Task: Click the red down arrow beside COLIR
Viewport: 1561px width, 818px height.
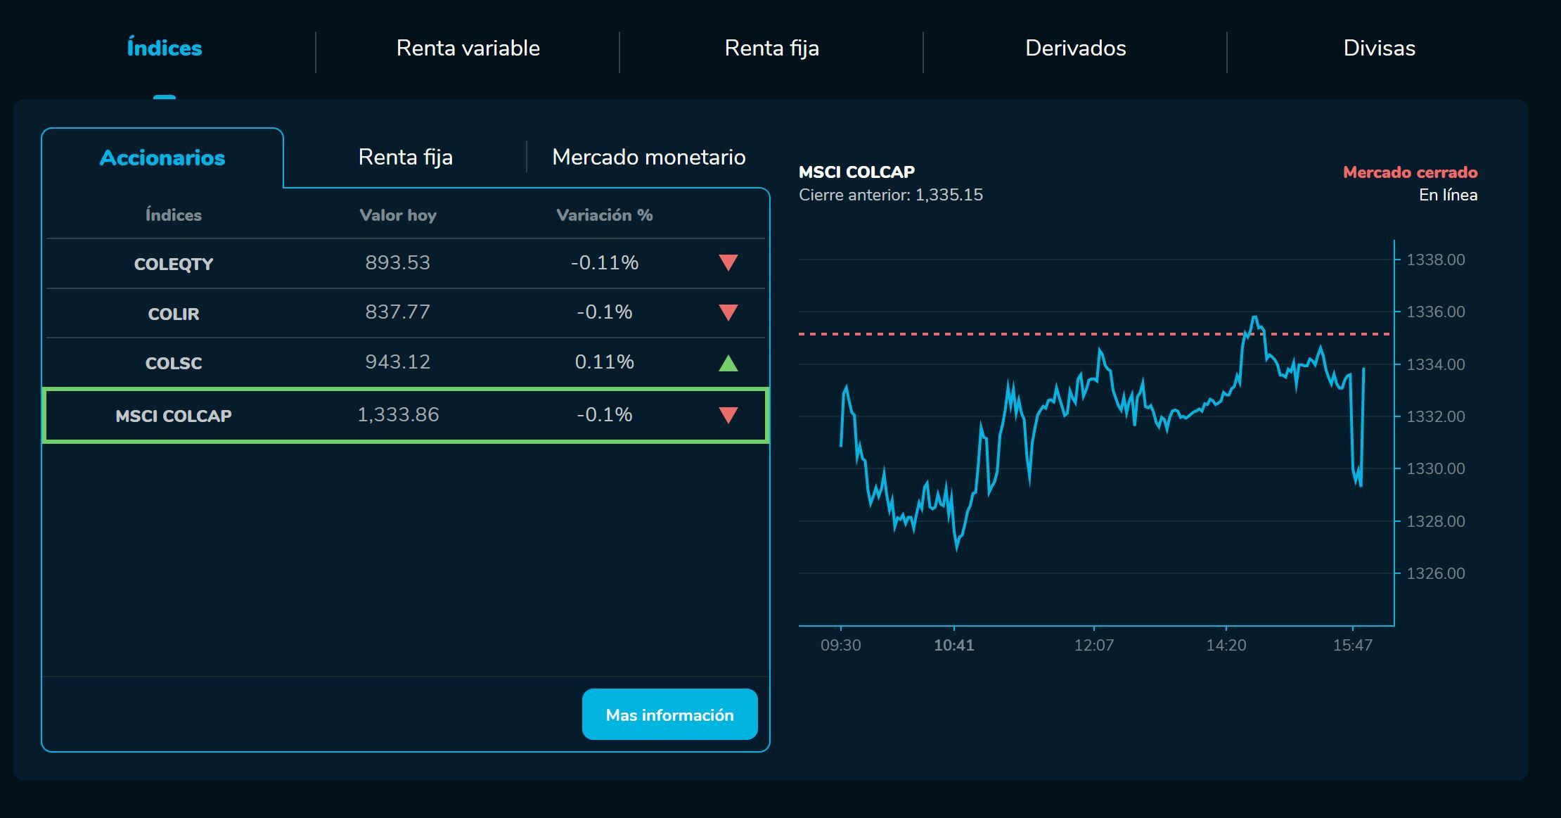Action: 728,313
